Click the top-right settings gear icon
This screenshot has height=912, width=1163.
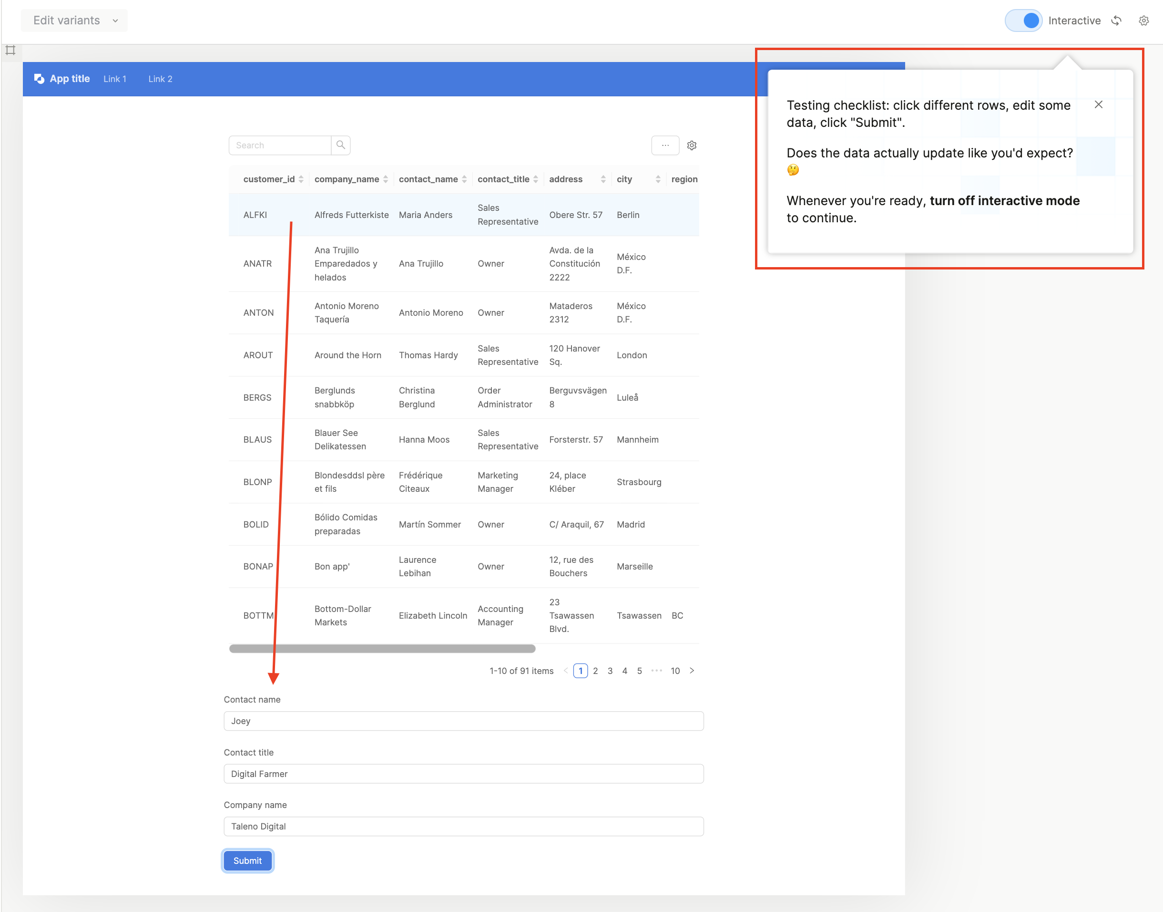(1143, 21)
